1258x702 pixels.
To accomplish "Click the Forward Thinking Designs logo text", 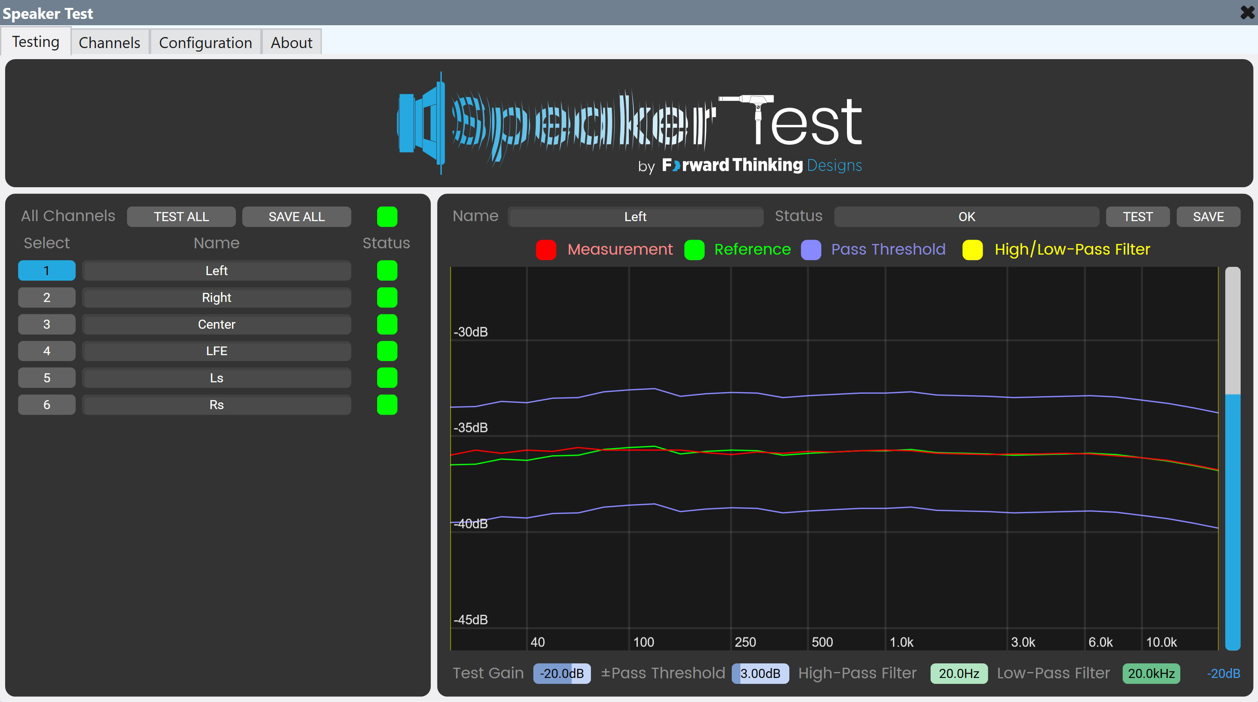I will [761, 166].
